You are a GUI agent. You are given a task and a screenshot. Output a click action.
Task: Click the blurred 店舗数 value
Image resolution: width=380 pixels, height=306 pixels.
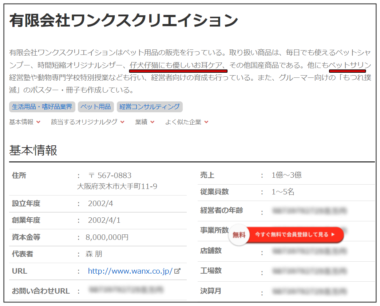point(309,251)
